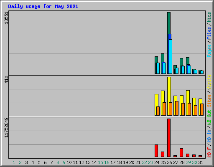Screen dimensions: 214x167
Task: Click the 'kB F' legend label
Action: 209,152
